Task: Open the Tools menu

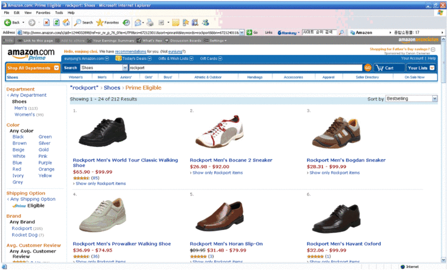Action: 59,13
